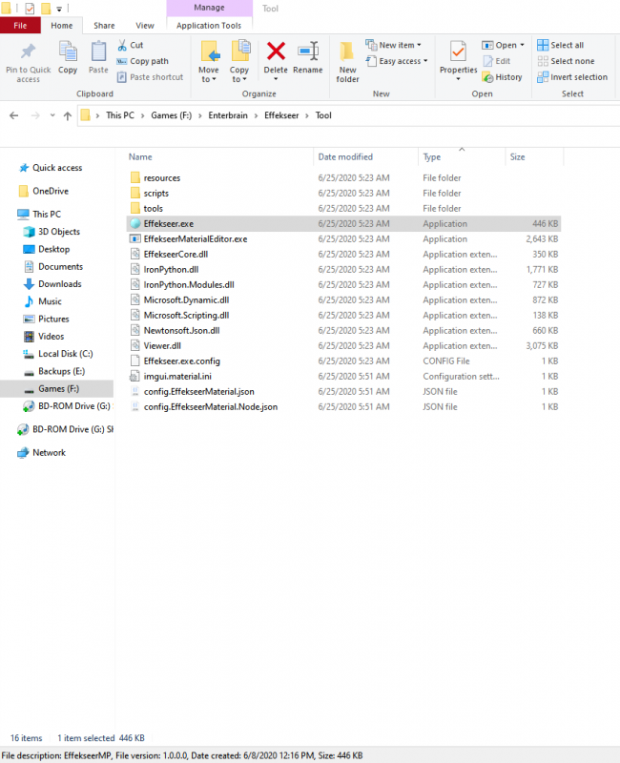Navigate to Enterbrain in breadcrumb
Viewport: 620px width, 763px height.
pyautogui.click(x=228, y=115)
